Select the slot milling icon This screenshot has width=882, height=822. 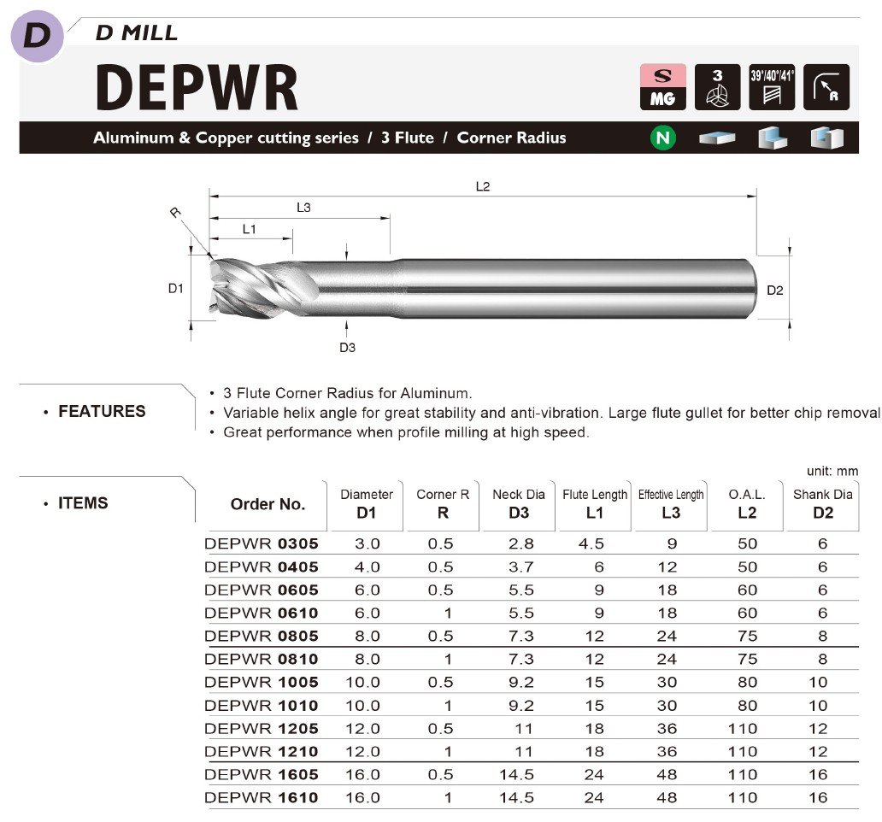[826, 138]
